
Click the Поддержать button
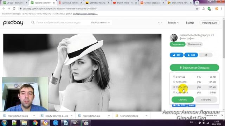[x=178, y=44]
